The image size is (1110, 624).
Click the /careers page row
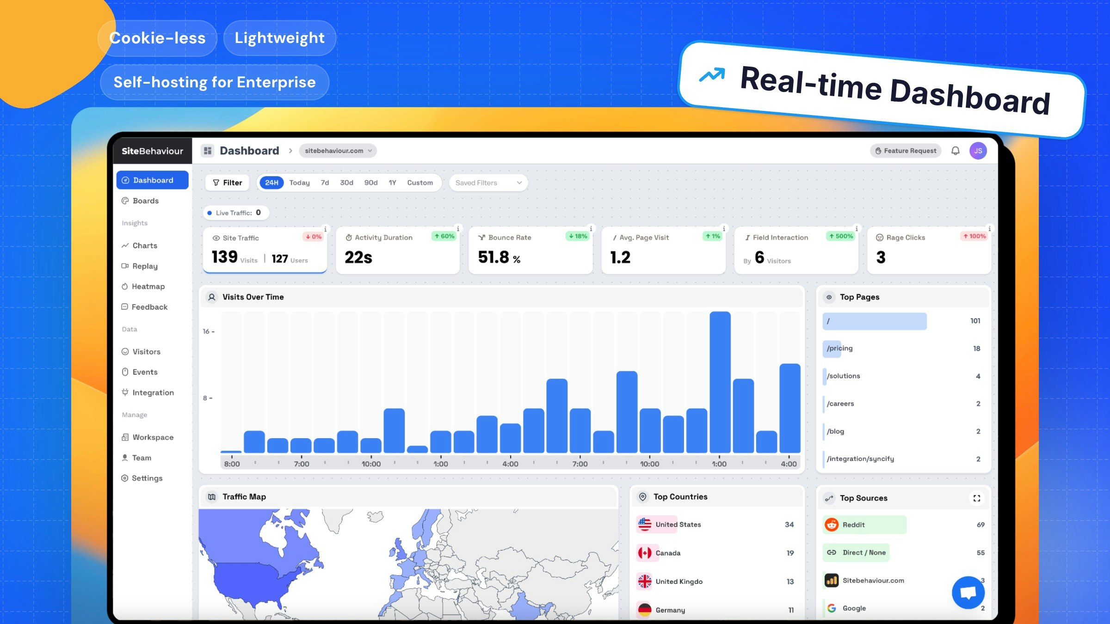[x=904, y=404]
